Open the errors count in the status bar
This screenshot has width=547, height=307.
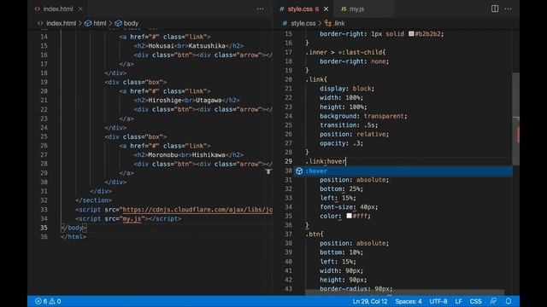[x=41, y=301]
